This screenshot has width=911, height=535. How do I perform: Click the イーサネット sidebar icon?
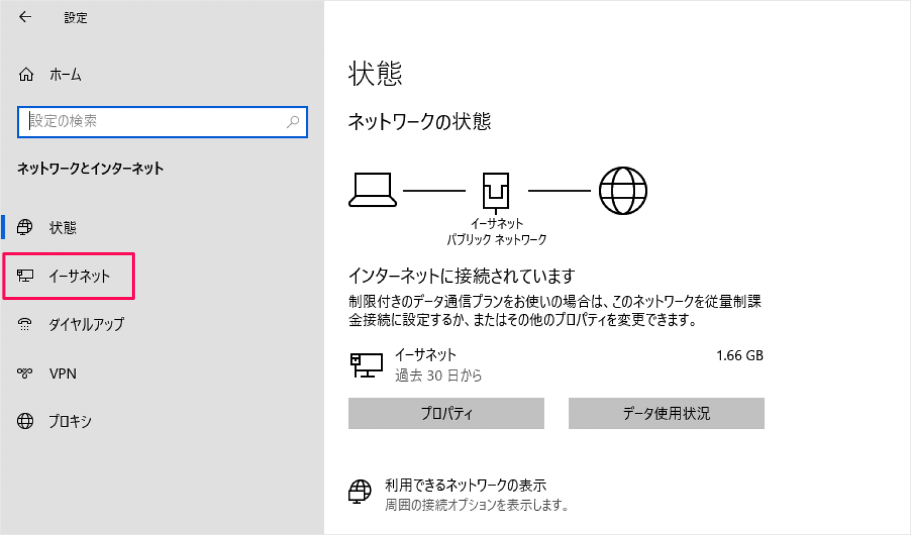coord(24,275)
